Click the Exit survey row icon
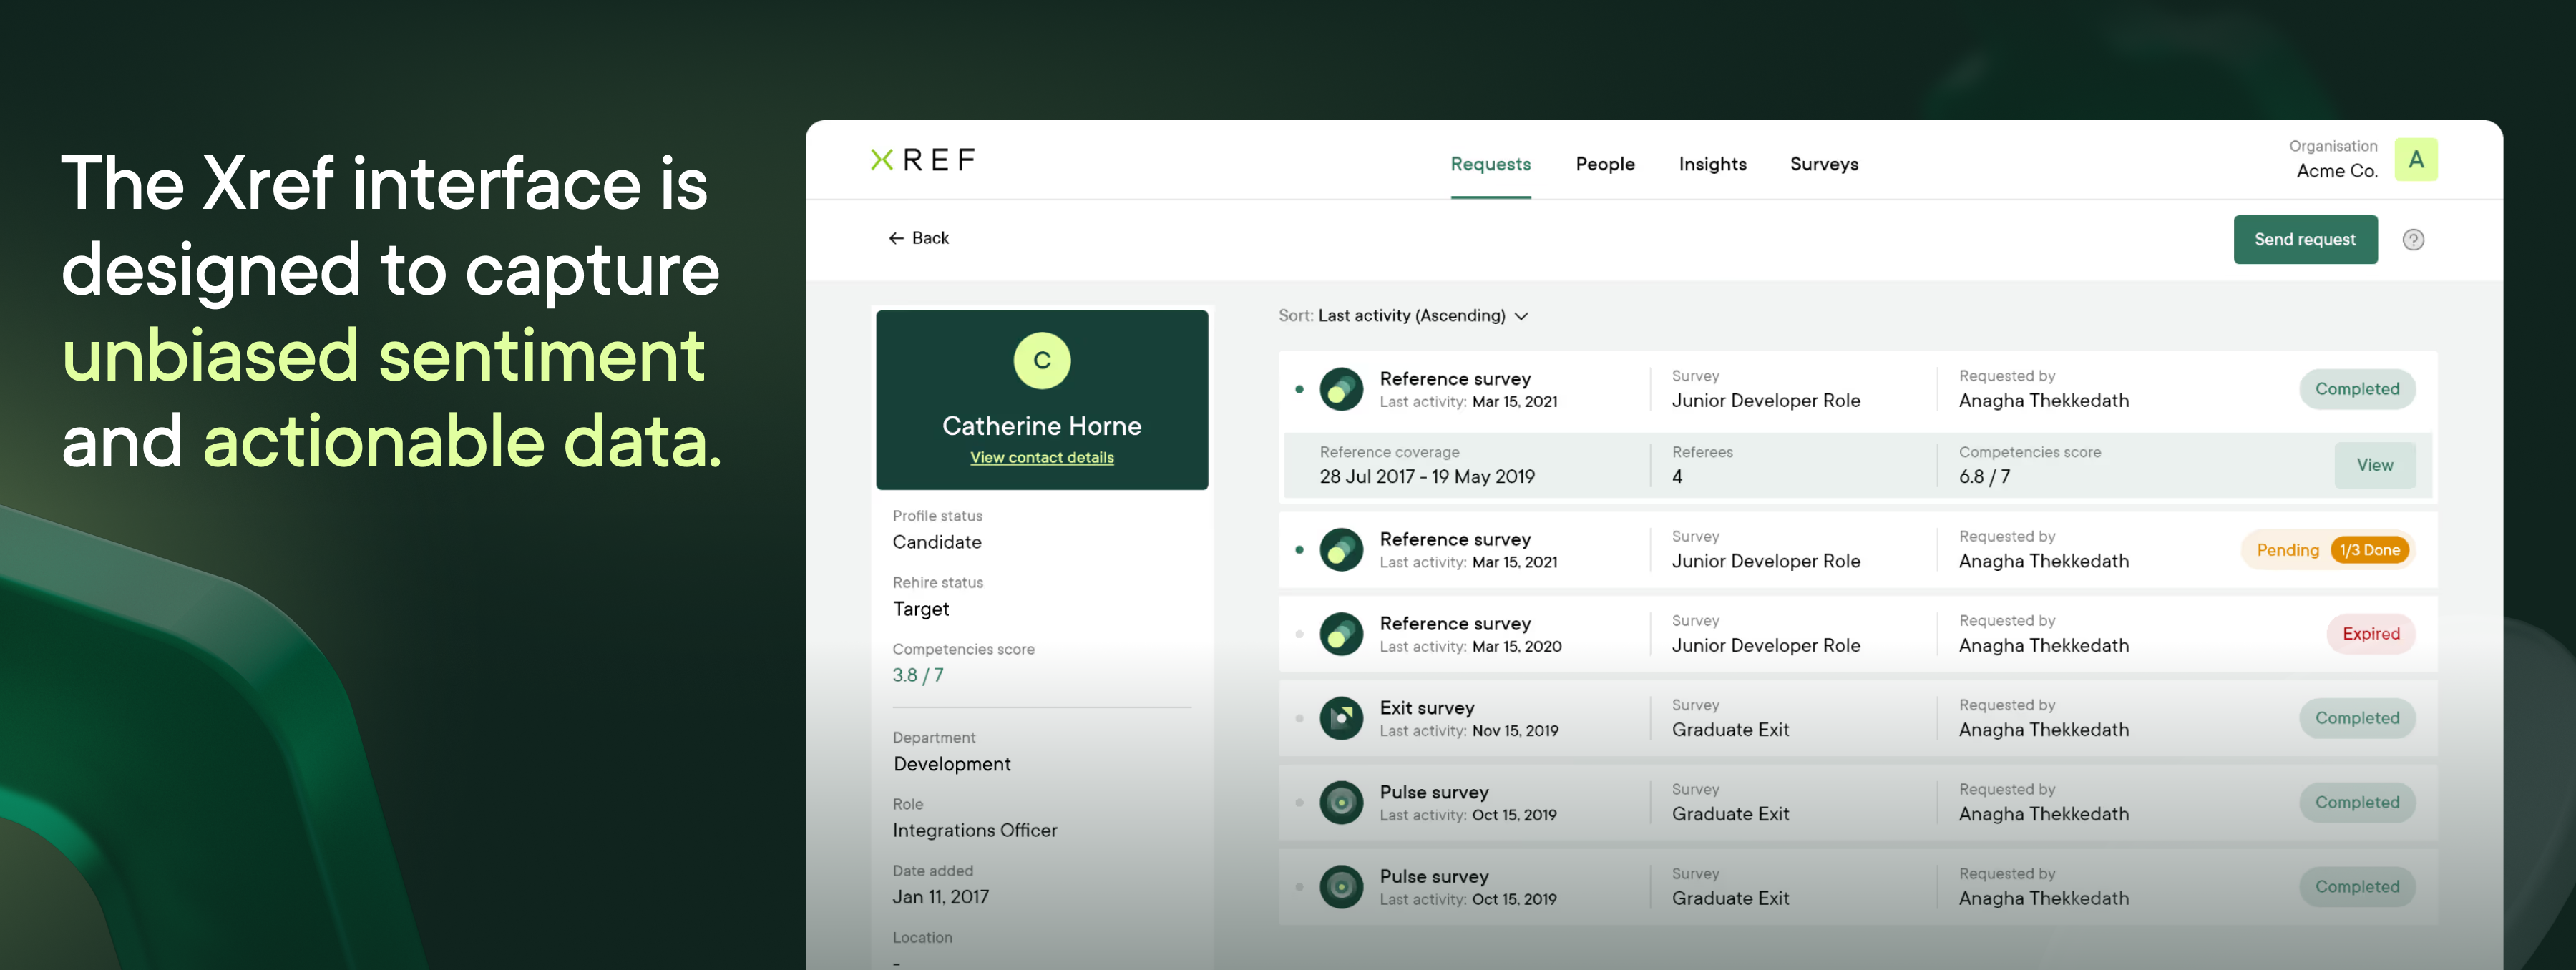Image resolution: width=2576 pixels, height=970 pixels. [1341, 718]
